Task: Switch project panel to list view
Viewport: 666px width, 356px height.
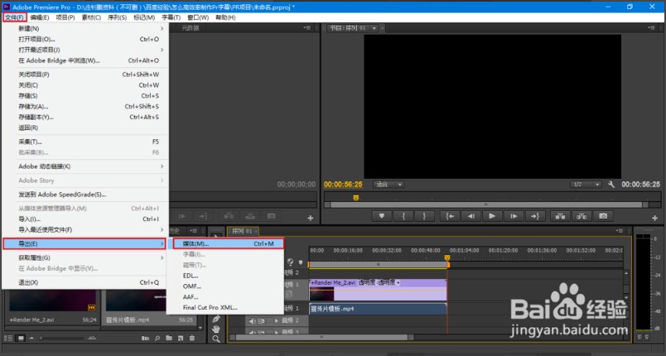Action: point(8,338)
